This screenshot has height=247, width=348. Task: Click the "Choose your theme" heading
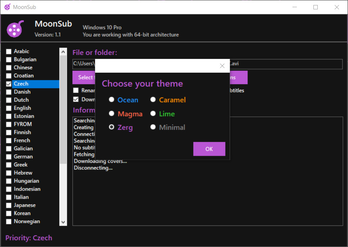143,84
